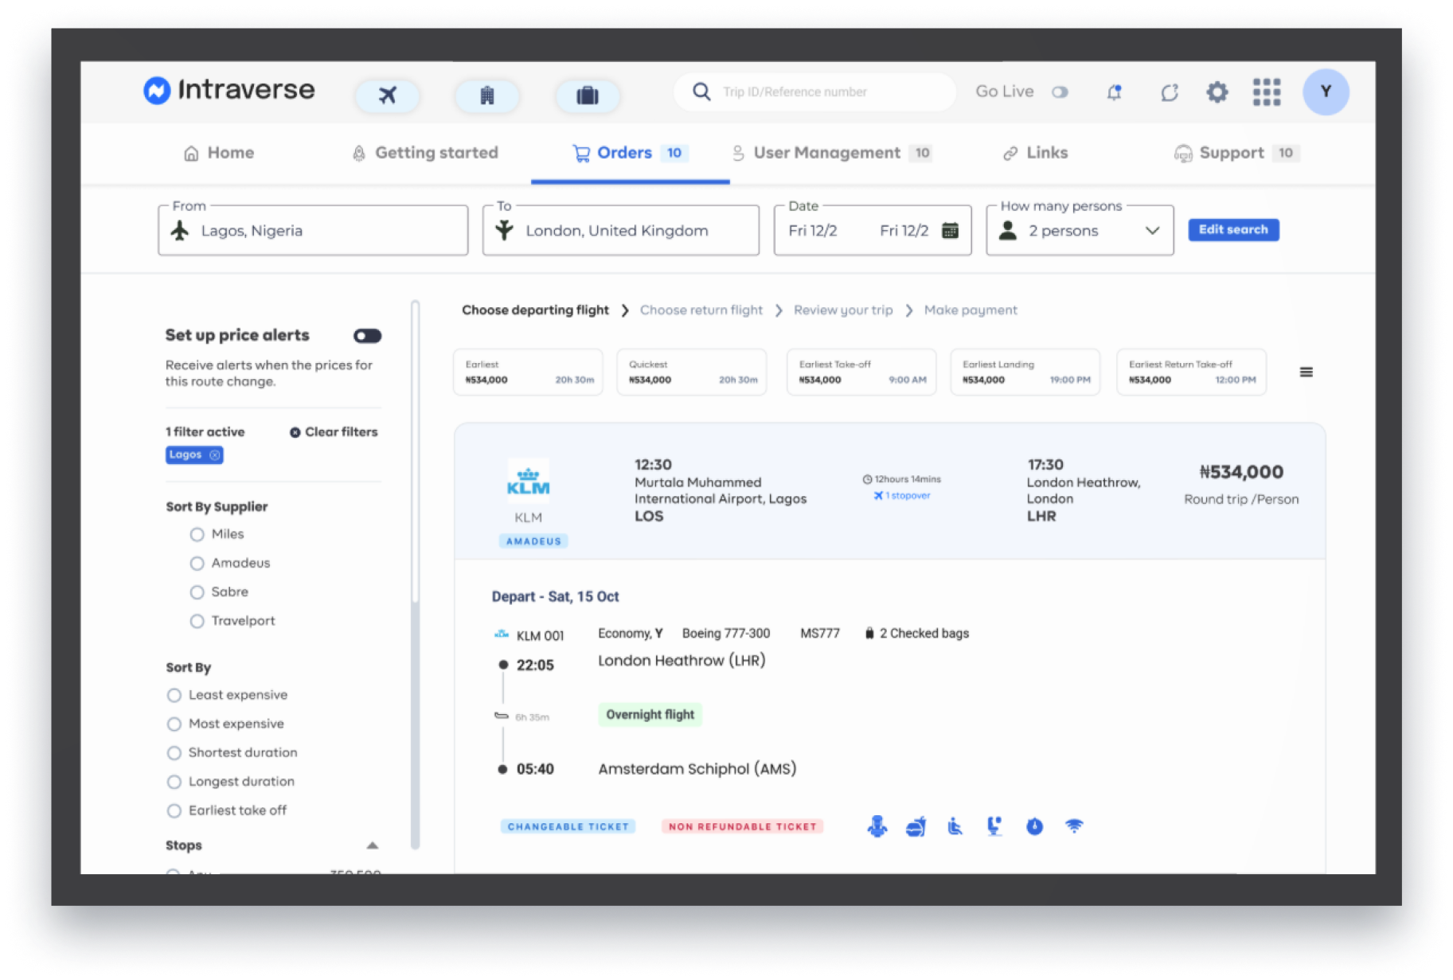Click the list view menu icon
The width and height of the screenshot is (1453, 980).
(1306, 372)
